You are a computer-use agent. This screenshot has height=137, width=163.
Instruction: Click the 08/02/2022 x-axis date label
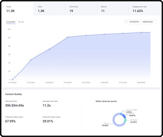click(x=141, y=83)
